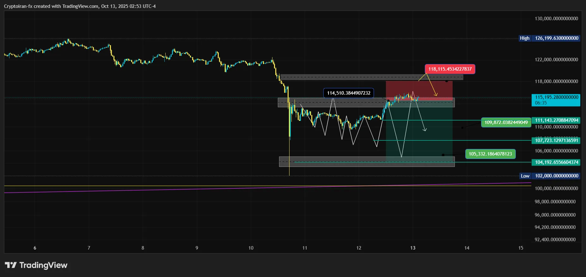Click date 13 on the time axis
The image size is (586, 277).
(x=413, y=248)
